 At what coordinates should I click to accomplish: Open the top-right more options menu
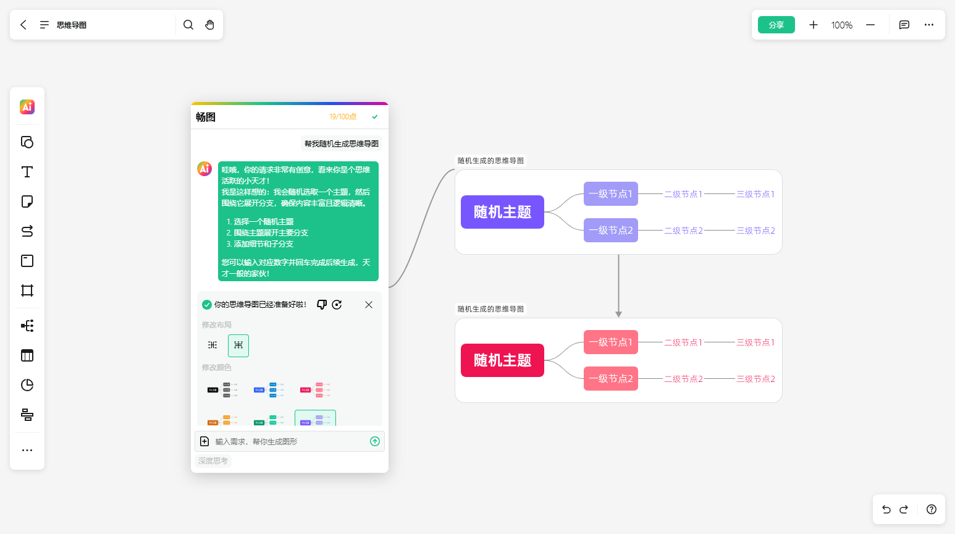pyautogui.click(x=929, y=25)
